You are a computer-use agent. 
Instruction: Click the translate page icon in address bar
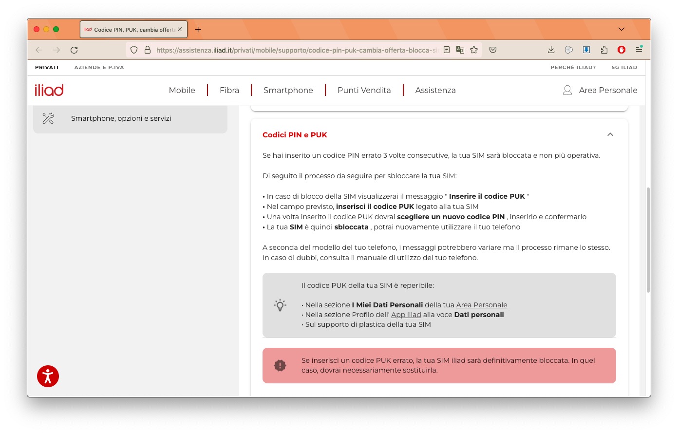[x=460, y=49]
